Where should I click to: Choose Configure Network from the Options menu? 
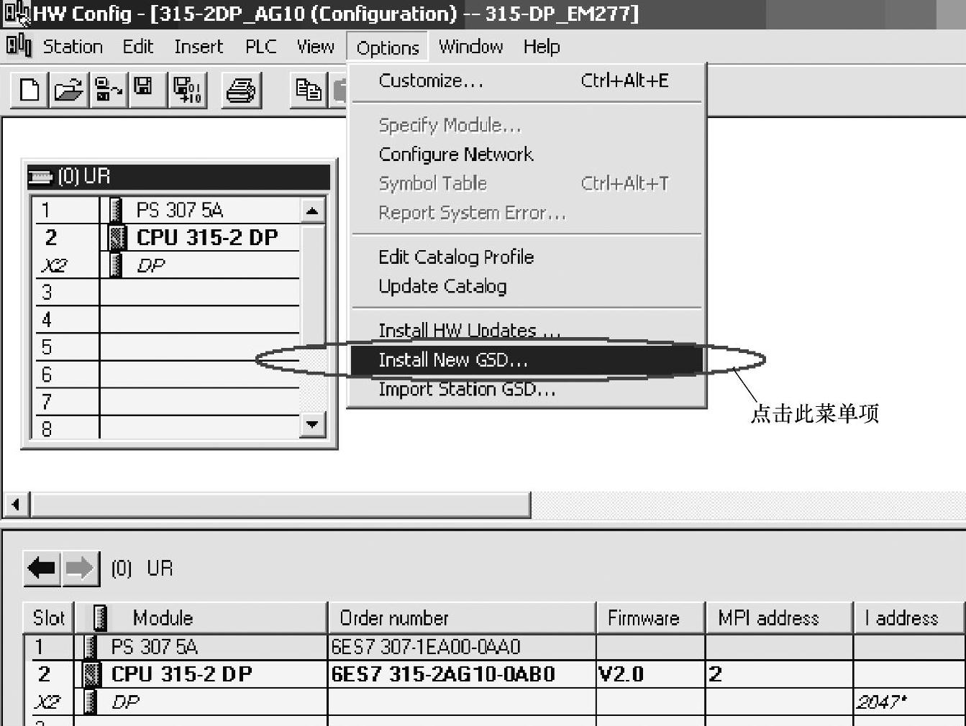(x=527, y=155)
